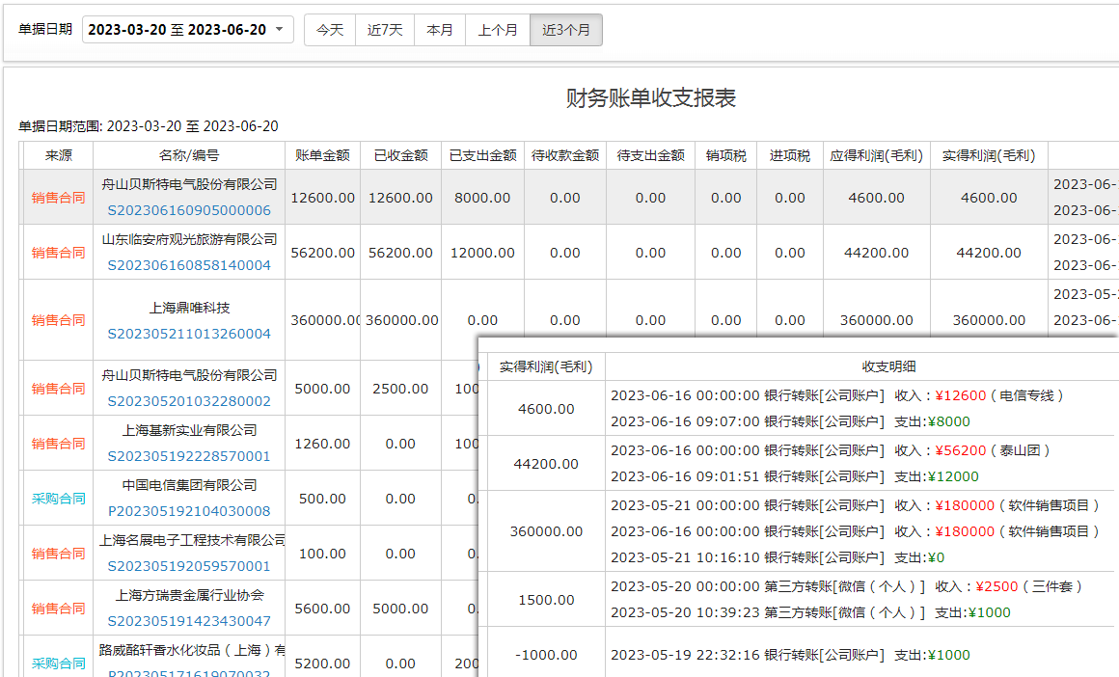Click company name 中国电信集团有限公司
This screenshot has height=677, width=1119.
click(x=189, y=486)
